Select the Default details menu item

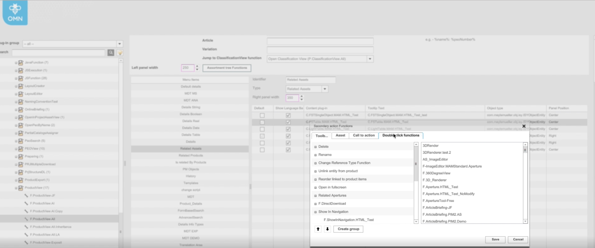pyautogui.click(x=190, y=87)
